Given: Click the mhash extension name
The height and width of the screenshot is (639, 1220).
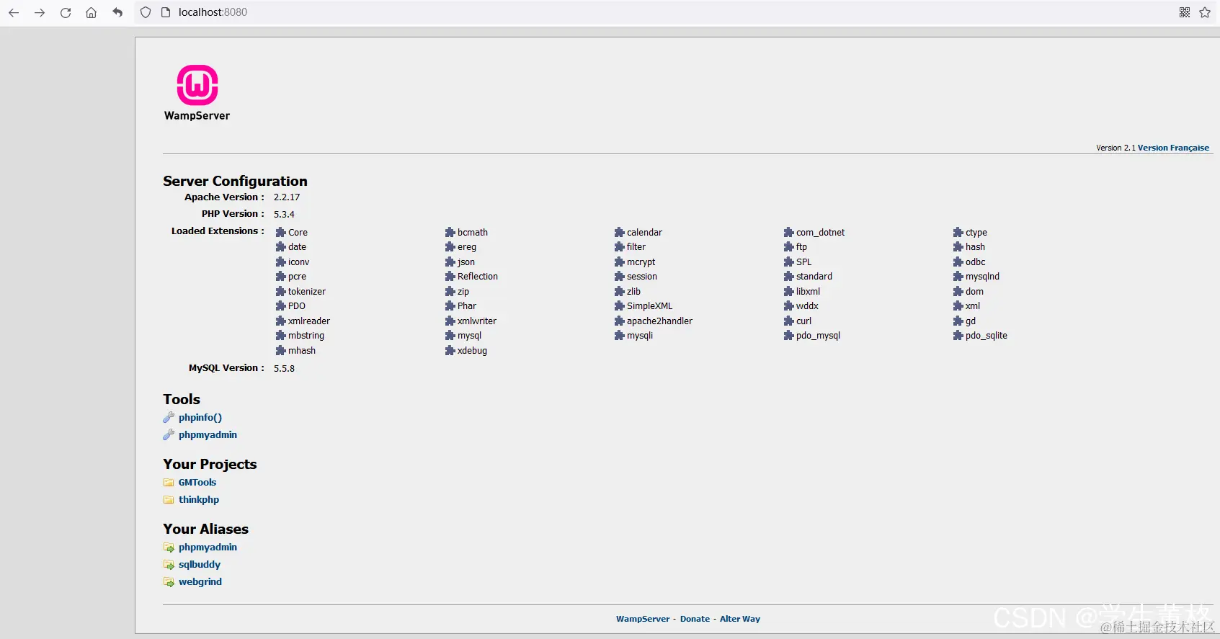Looking at the screenshot, I should coord(302,351).
